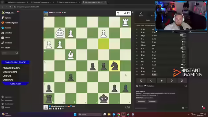Click the Chess.com logo
Screen dimensions: 208x117
coord(8,12)
